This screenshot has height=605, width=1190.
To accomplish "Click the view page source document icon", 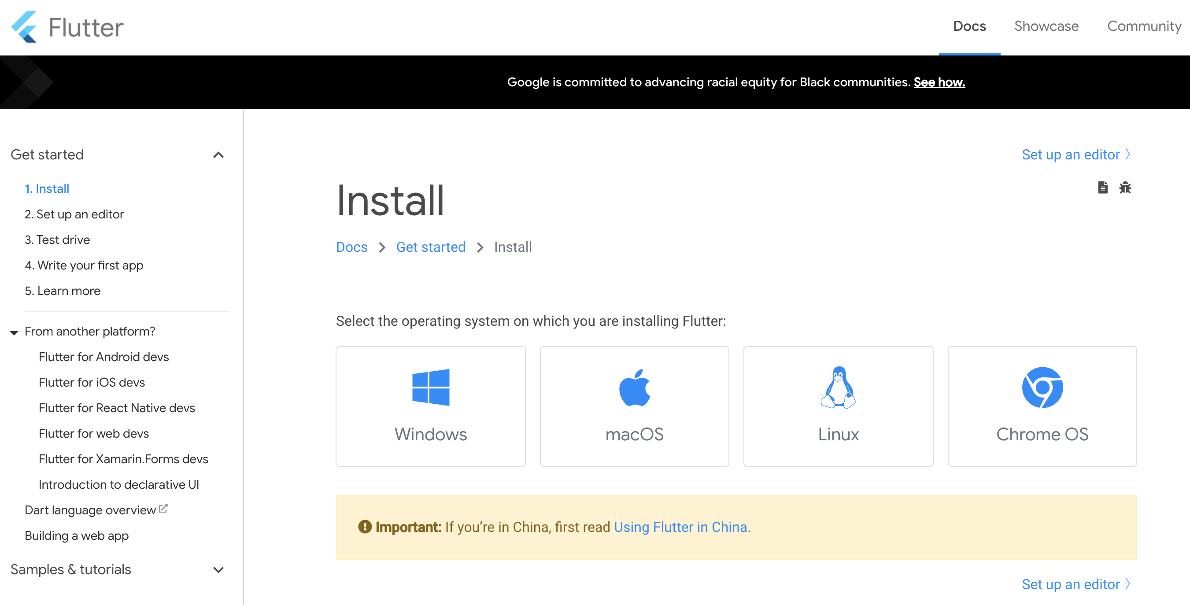I will click(x=1102, y=188).
